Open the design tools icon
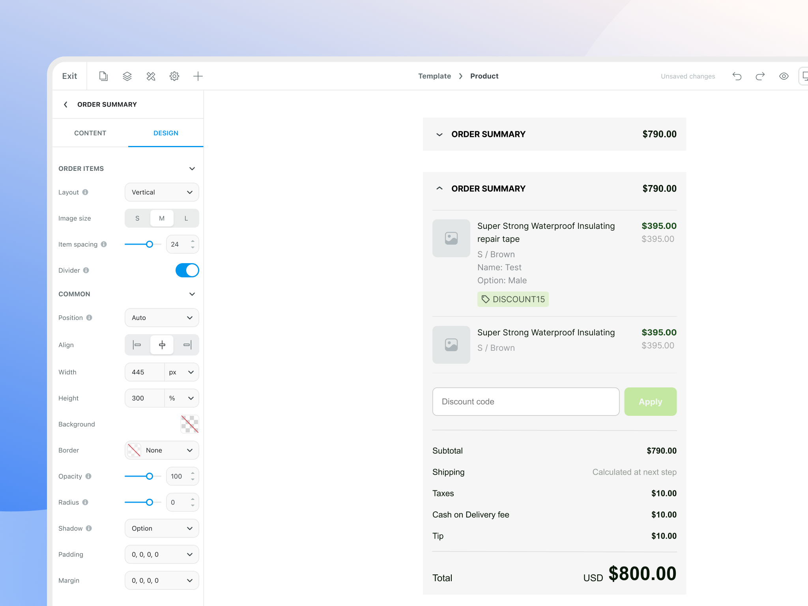This screenshot has height=606, width=808. (151, 76)
